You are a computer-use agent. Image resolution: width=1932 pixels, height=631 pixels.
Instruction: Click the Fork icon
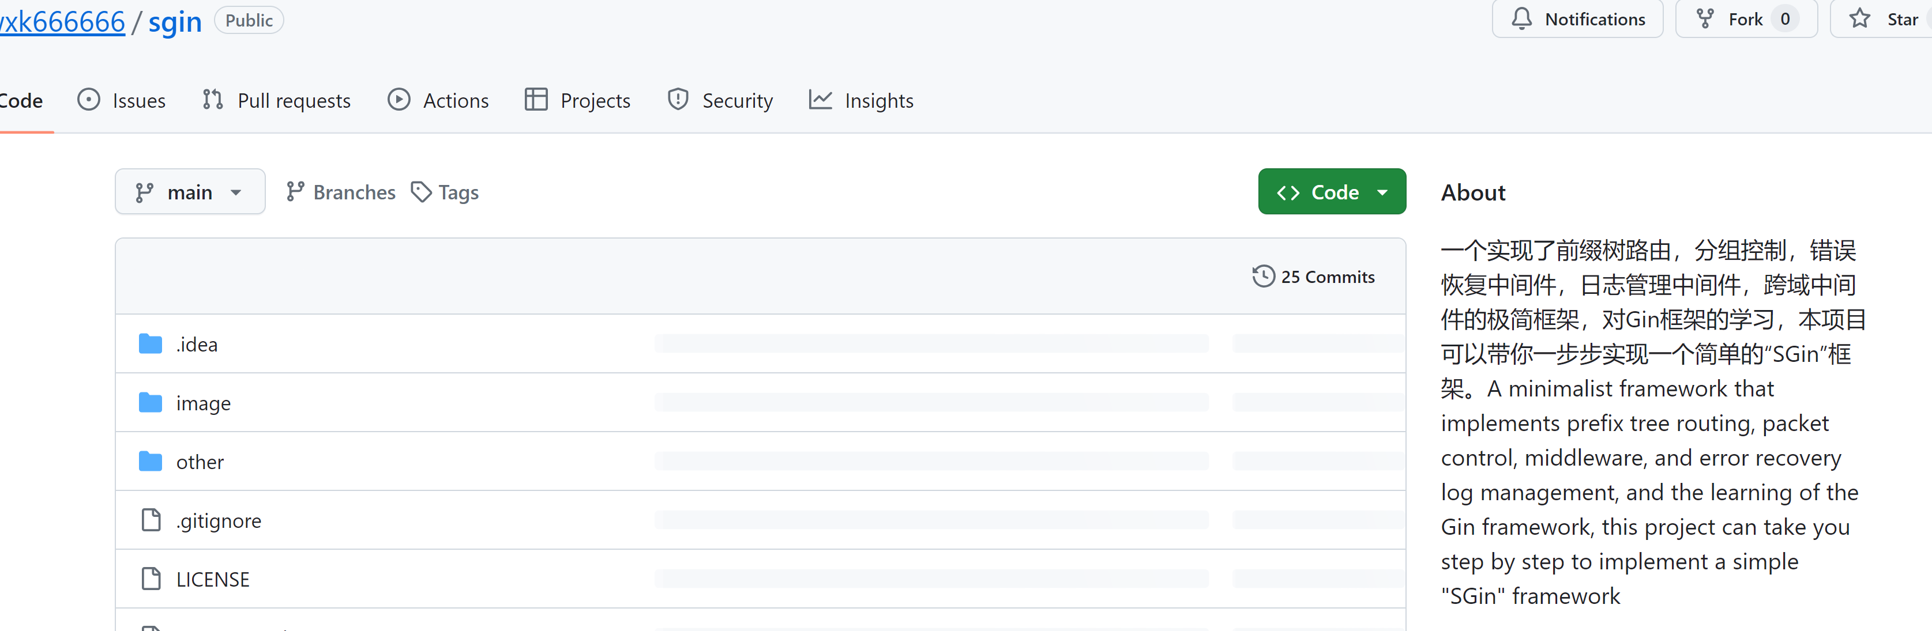1704,20
